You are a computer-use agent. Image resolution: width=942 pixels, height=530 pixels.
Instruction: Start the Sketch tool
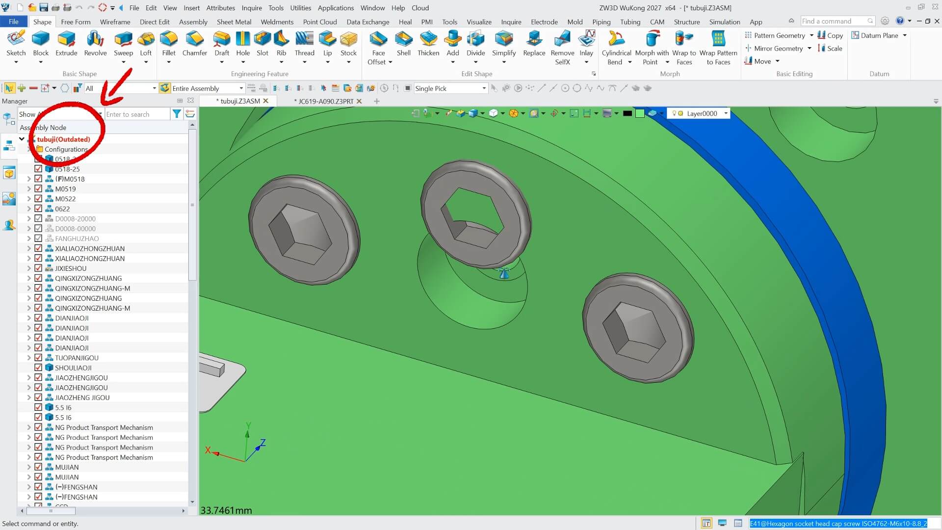click(16, 43)
